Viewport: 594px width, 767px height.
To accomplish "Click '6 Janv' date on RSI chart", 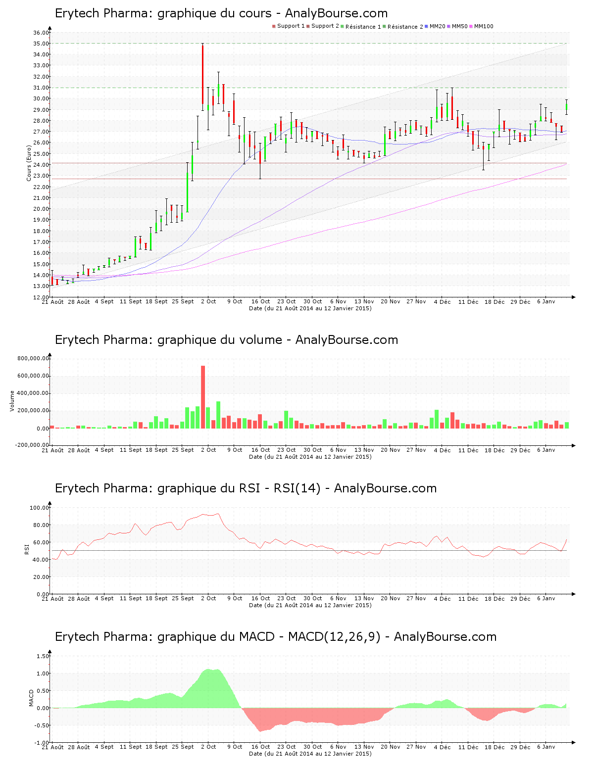I will [x=546, y=598].
